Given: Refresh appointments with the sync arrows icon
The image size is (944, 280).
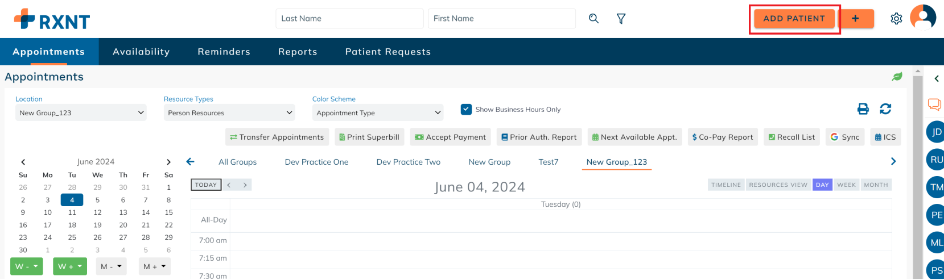Looking at the screenshot, I should coord(885,108).
